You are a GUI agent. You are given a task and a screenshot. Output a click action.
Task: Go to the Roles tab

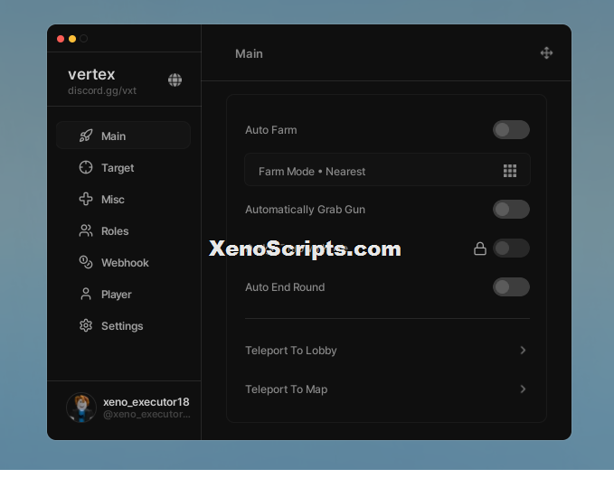[123, 231]
